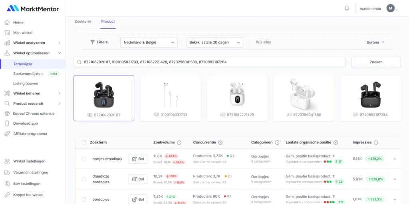Click the Home icon in sidebar
This screenshot has width=409, height=204.
(x=7, y=22)
